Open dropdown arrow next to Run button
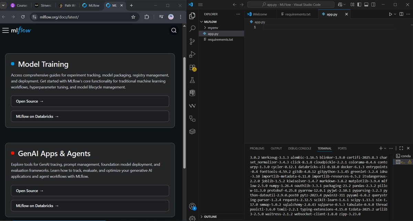Screen dimensions: 413x221 click(x=395, y=14)
